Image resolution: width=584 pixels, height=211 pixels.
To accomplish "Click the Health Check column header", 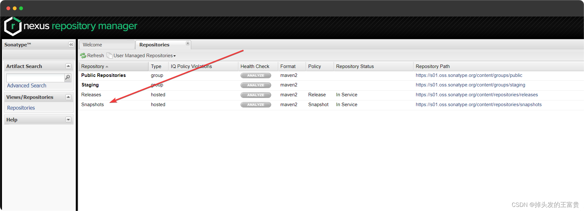I will click(258, 66).
